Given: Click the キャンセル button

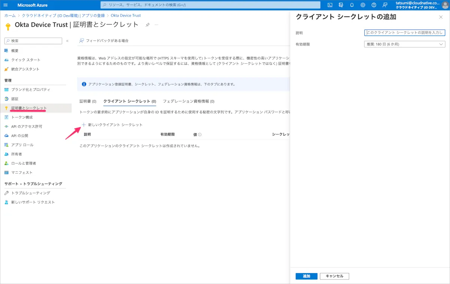Looking at the screenshot, I should click(334, 276).
